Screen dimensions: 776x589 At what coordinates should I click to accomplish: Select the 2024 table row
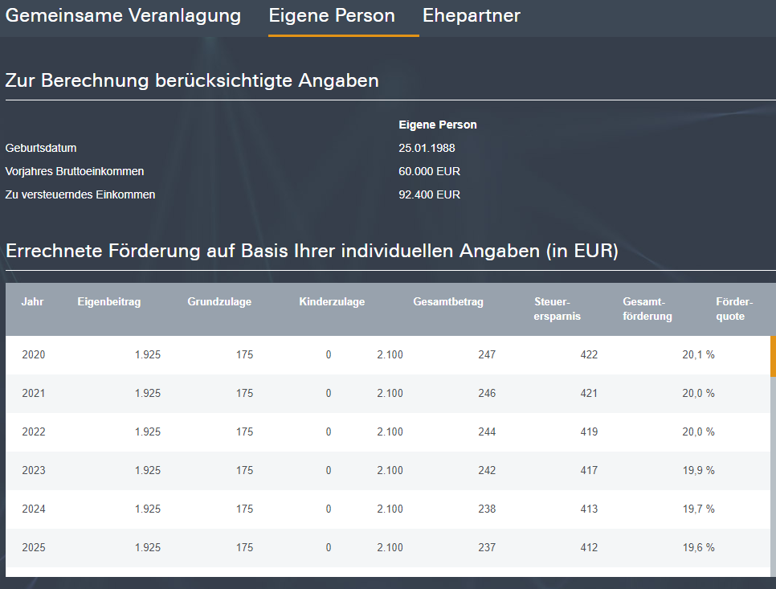386,509
